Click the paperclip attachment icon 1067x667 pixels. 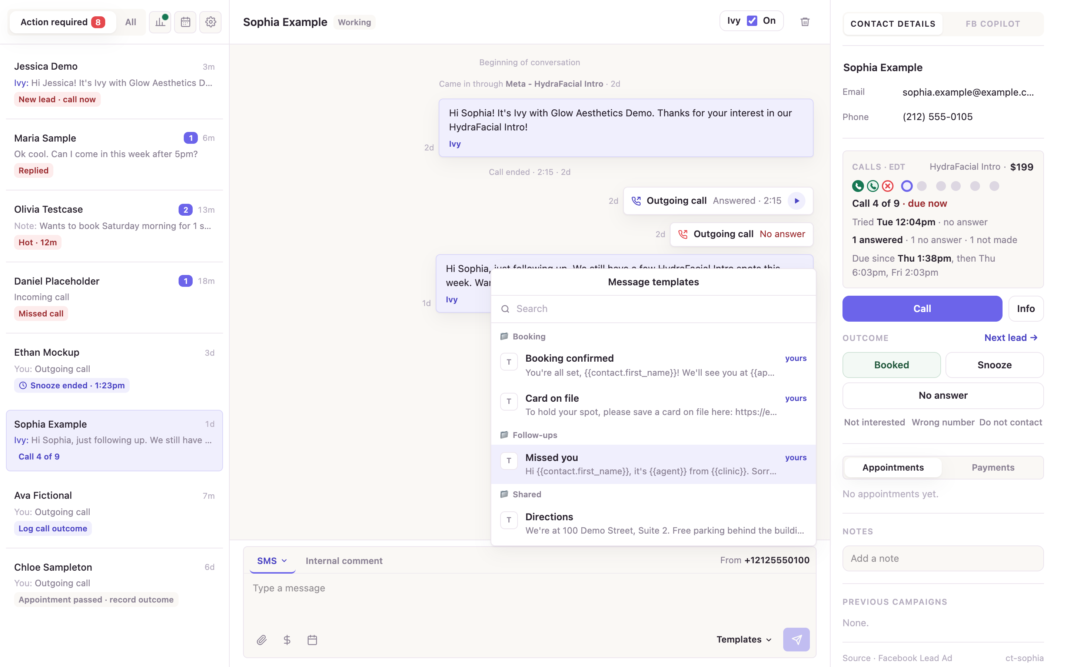point(262,640)
